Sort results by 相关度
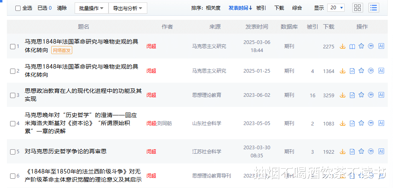The height and width of the screenshot is (188, 393). click(x=213, y=8)
